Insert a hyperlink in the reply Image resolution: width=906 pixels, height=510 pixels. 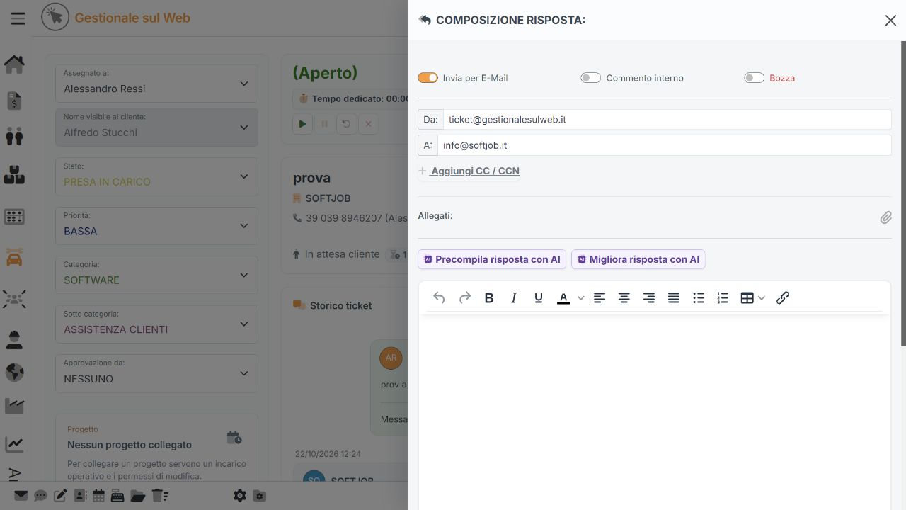(783, 298)
